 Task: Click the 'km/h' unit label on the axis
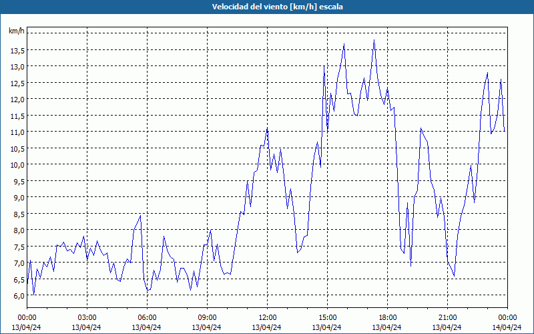pos(16,31)
